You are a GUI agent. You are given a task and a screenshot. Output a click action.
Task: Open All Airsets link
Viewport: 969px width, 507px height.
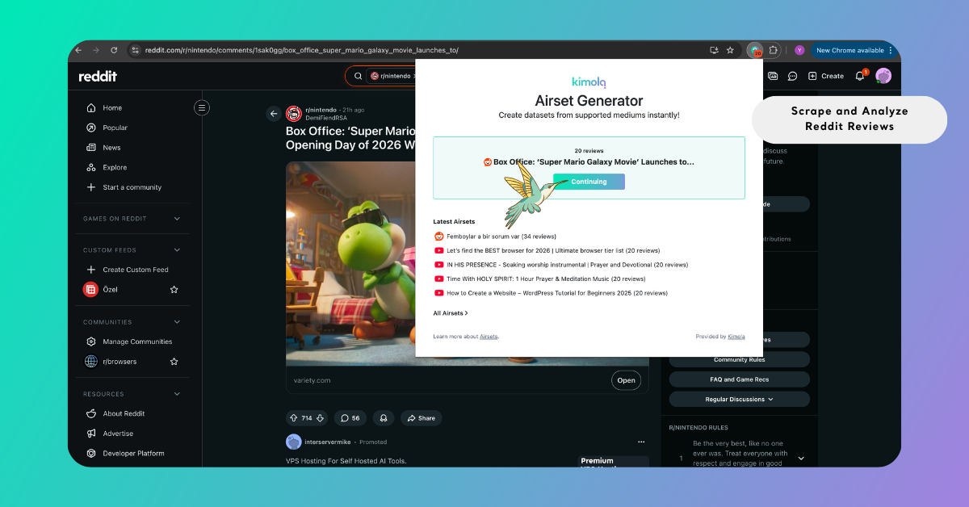(x=451, y=313)
